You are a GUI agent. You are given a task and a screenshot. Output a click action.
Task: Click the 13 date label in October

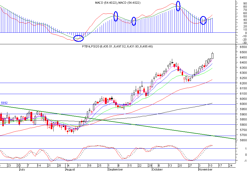tap(170, 166)
